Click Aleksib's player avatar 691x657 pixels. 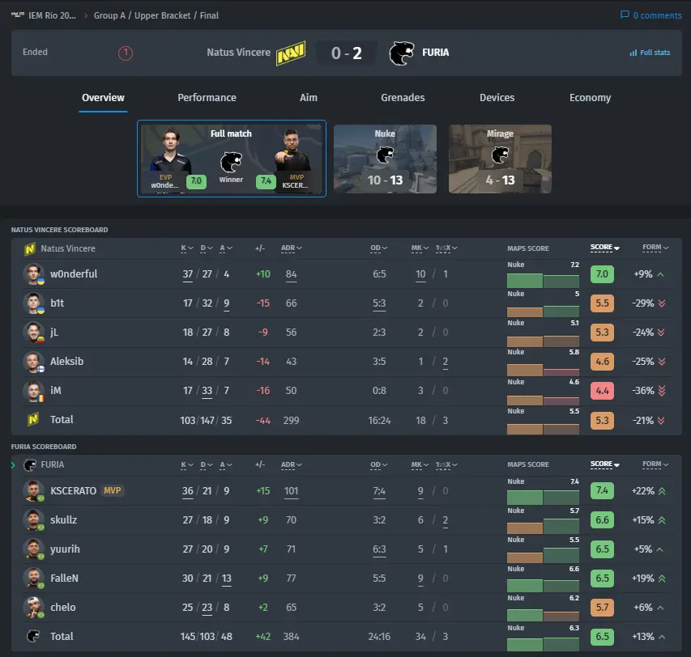(33, 362)
